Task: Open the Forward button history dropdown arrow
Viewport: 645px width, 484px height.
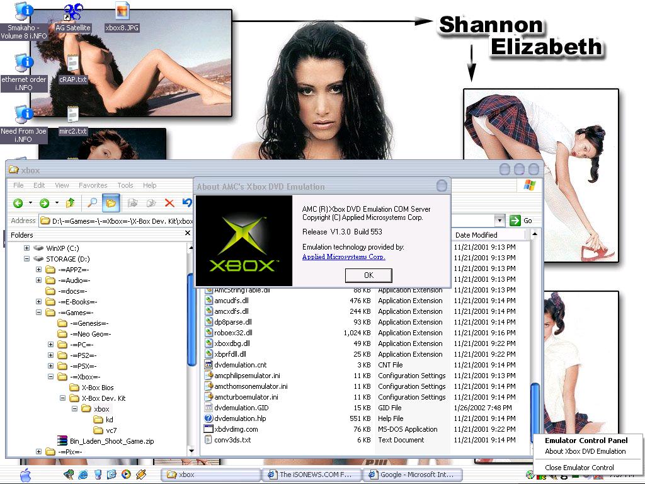Action: 57,203
